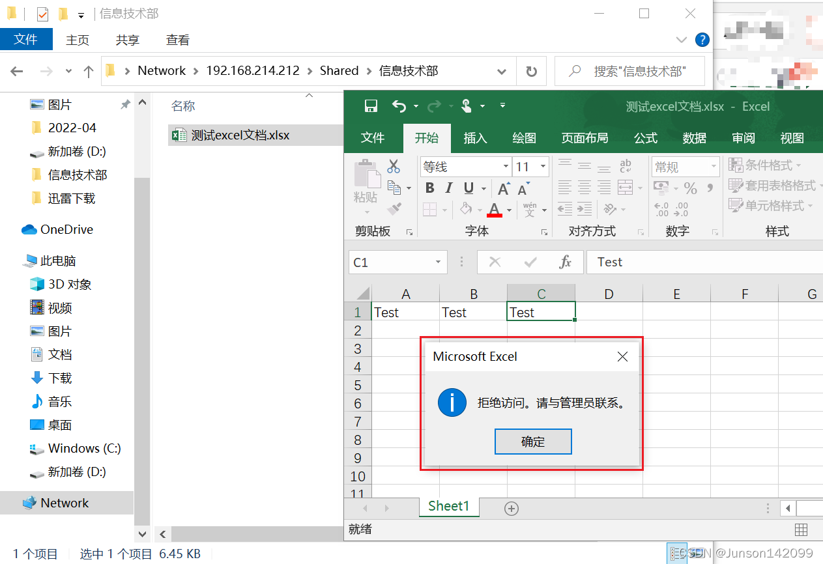Add a new sheet with plus button
The height and width of the screenshot is (564, 823).
[x=512, y=509]
